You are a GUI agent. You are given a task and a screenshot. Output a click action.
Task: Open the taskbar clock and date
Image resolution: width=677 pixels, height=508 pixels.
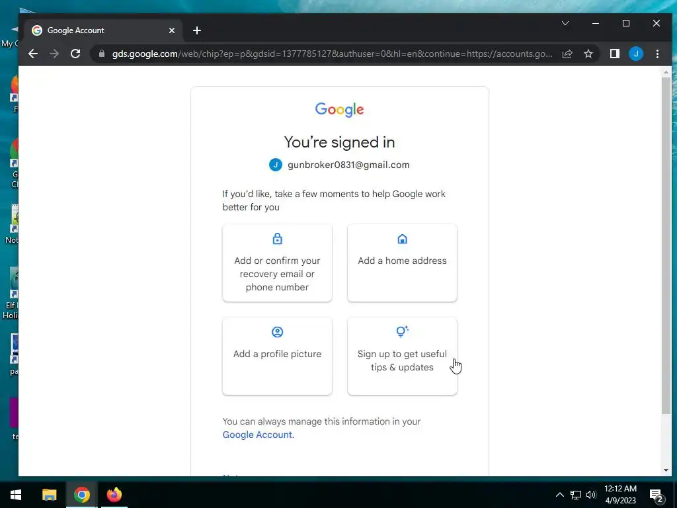point(620,495)
